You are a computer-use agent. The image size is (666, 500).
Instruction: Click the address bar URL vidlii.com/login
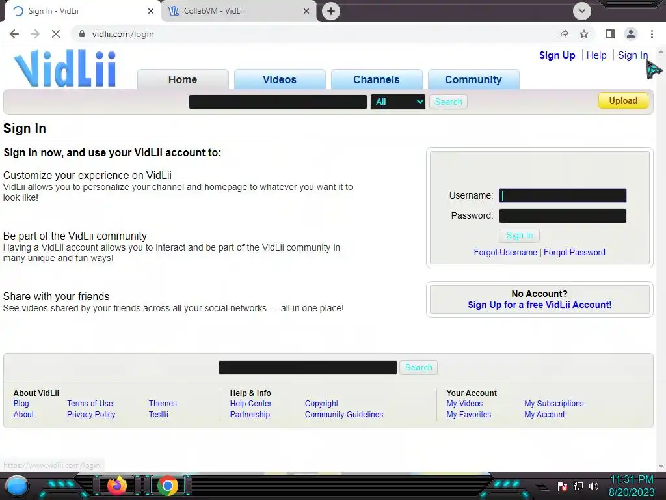123,34
